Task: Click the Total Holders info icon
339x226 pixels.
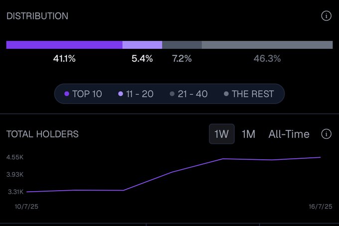Action: (x=327, y=134)
